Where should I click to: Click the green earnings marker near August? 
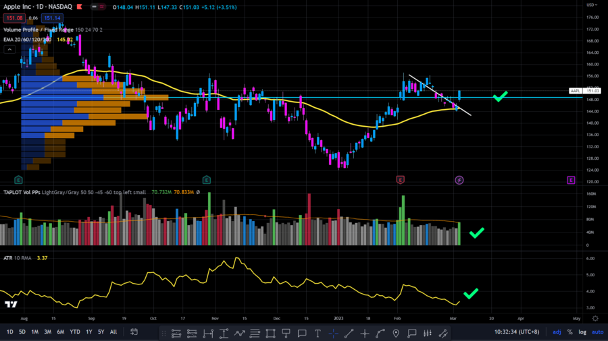point(18,180)
